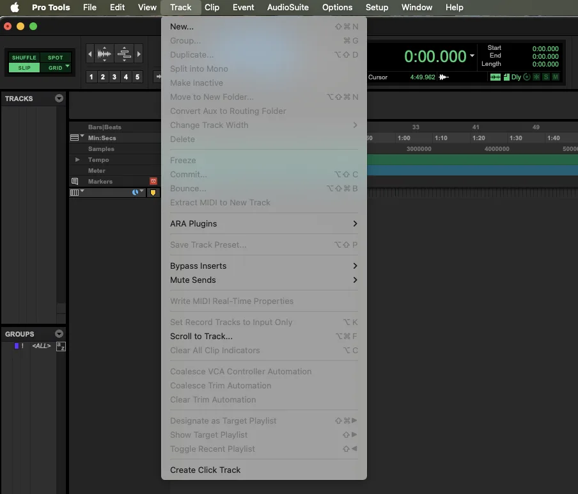This screenshot has width=578, height=494.
Task: Click the waveform icon beside the Cursor value
Action: coord(444,77)
